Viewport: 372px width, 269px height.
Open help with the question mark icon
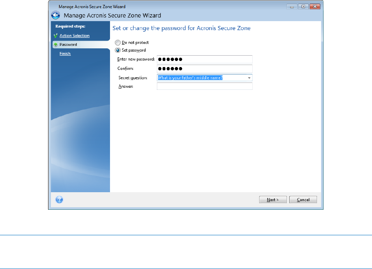[x=59, y=200]
